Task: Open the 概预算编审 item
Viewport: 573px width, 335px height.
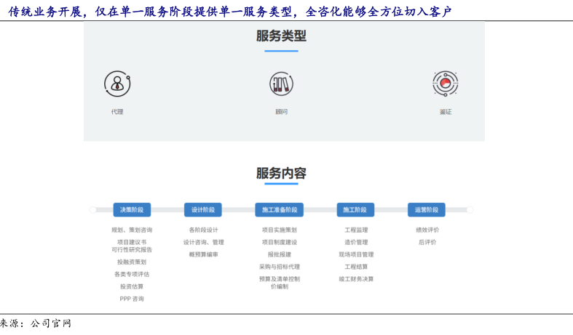Action: pos(203,254)
